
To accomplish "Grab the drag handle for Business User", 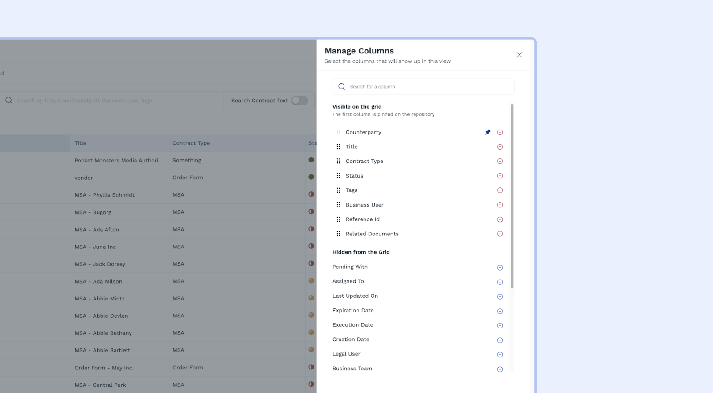I will coord(339,205).
